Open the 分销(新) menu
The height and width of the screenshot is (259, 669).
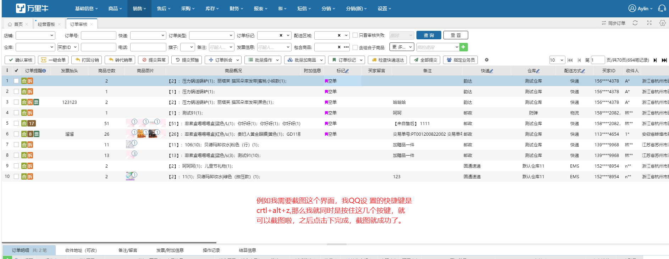[356, 9]
